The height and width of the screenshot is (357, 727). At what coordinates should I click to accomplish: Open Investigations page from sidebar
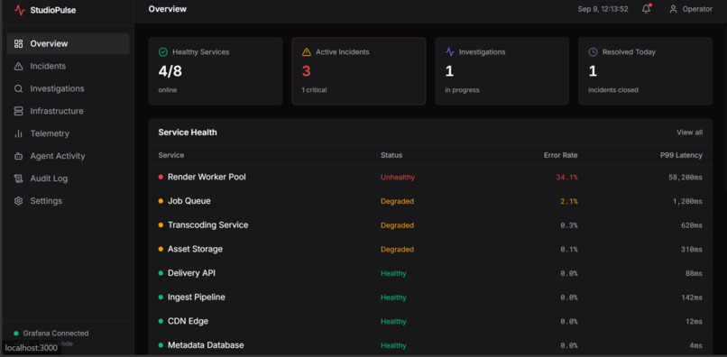tap(68, 88)
